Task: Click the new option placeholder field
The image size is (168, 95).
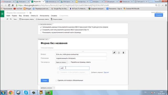Action: (x=75, y=72)
